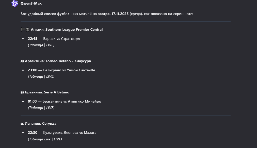Select the Qwen3-Max model name
Viewport: 257px width, 148px height.
click(x=31, y=4)
